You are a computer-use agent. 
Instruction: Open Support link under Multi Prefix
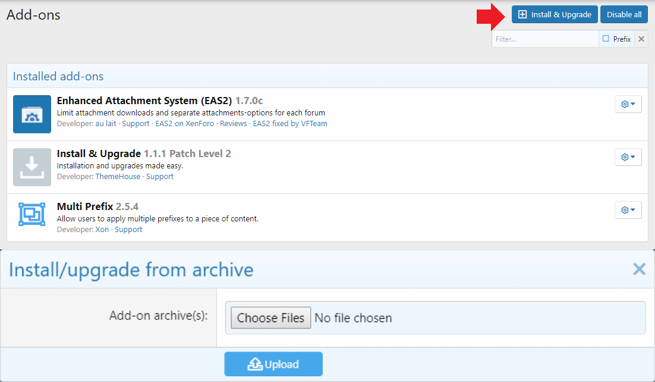[x=128, y=230]
